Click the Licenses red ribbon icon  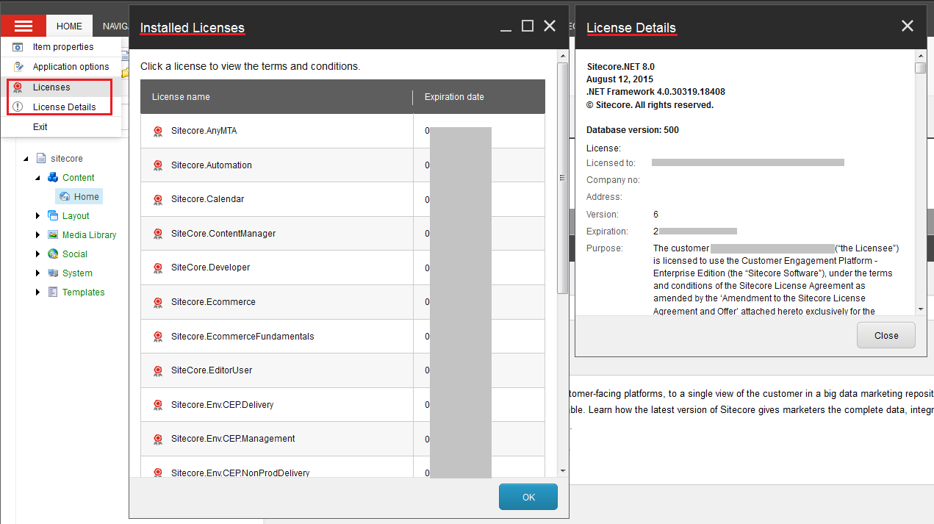[18, 87]
